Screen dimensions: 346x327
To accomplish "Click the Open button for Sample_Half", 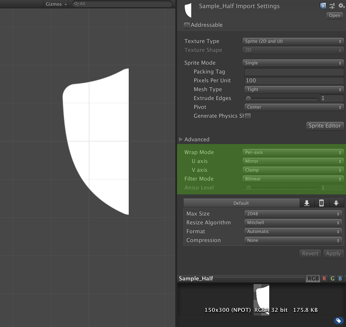I will pyautogui.click(x=334, y=15).
